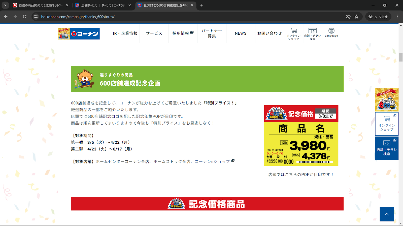Open the お問い合わせ menu item

point(269,33)
